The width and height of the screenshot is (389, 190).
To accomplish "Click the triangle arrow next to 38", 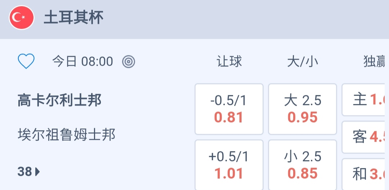I will (37, 172).
